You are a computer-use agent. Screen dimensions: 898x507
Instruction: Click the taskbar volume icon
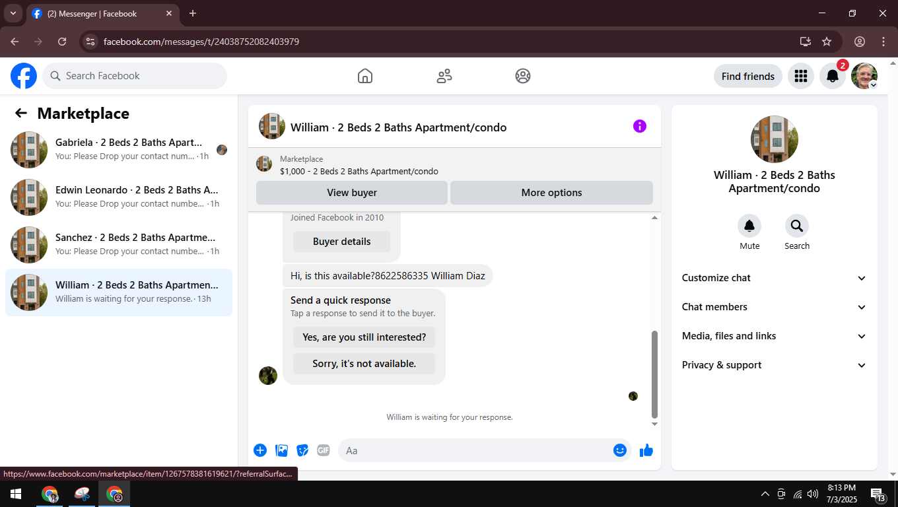[813, 494]
